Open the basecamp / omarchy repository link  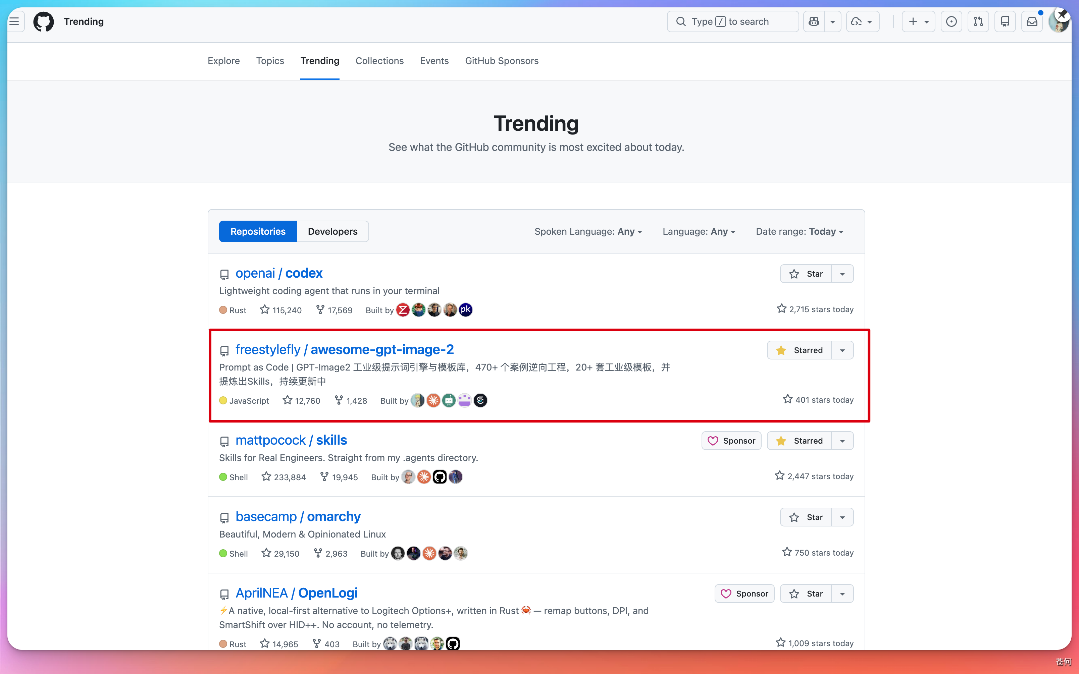point(298,517)
